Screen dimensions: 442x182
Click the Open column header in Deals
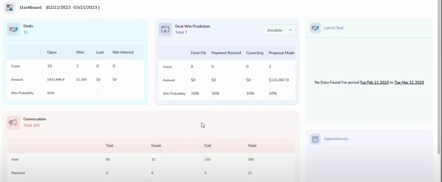(52, 52)
